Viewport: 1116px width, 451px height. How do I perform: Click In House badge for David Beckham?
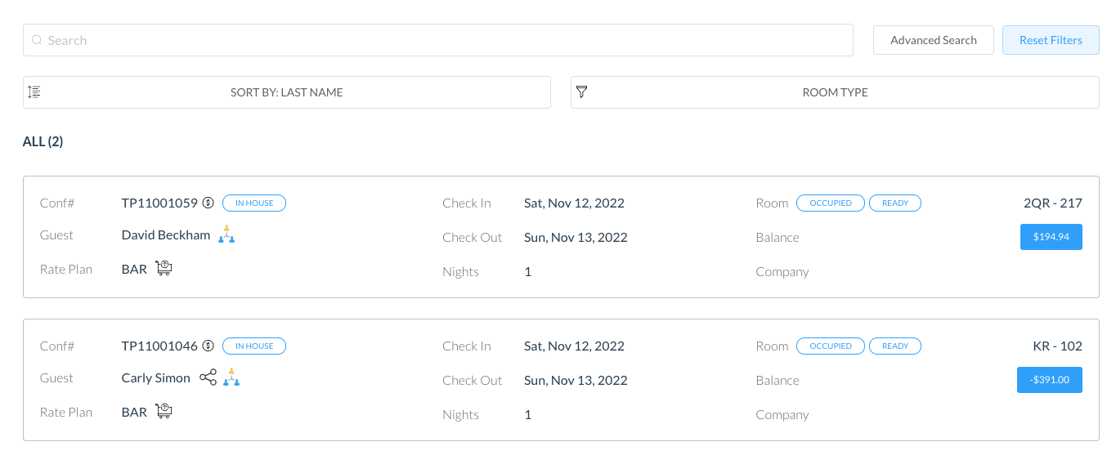coord(254,203)
